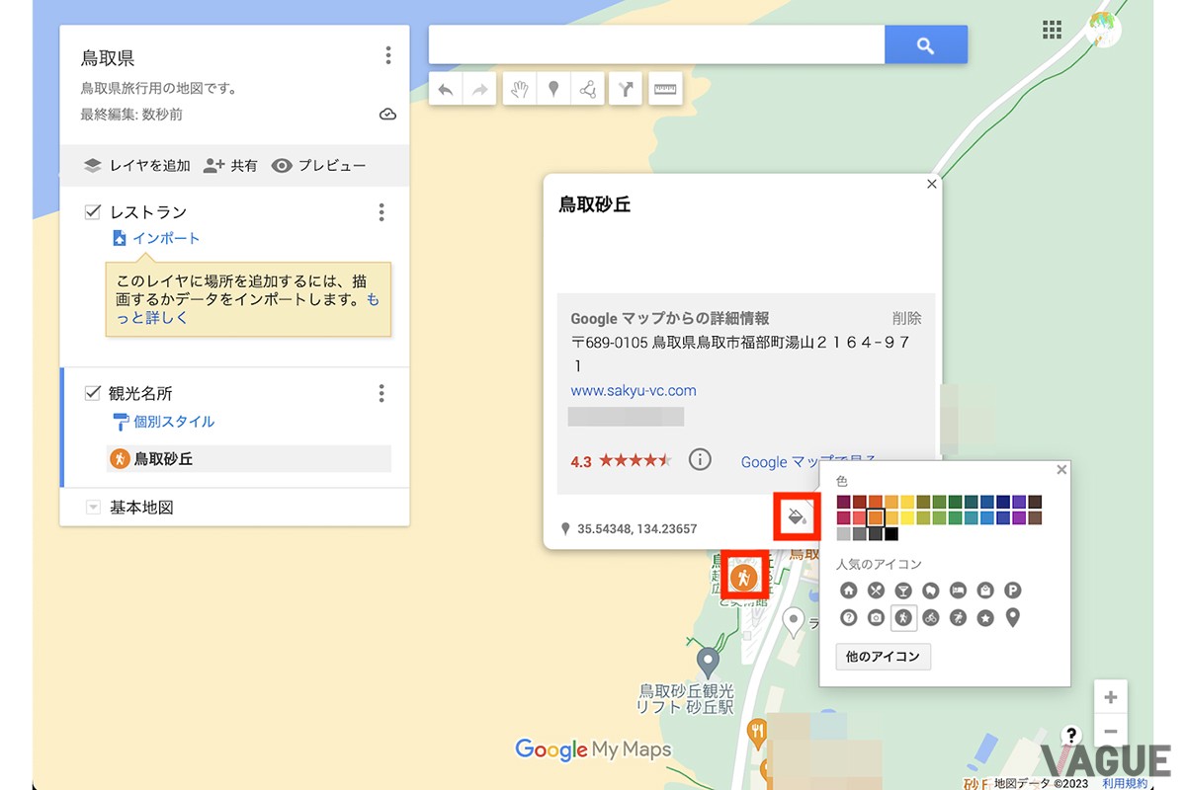This screenshot has height=790, width=1186.
Task: Select the hand pan tool
Action: [x=520, y=90]
